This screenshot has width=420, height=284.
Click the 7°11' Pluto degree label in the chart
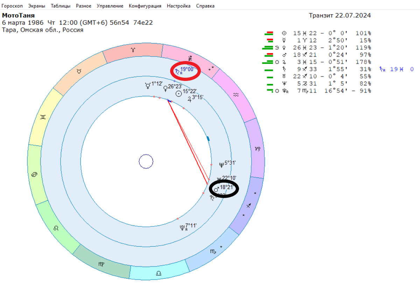(x=191, y=226)
